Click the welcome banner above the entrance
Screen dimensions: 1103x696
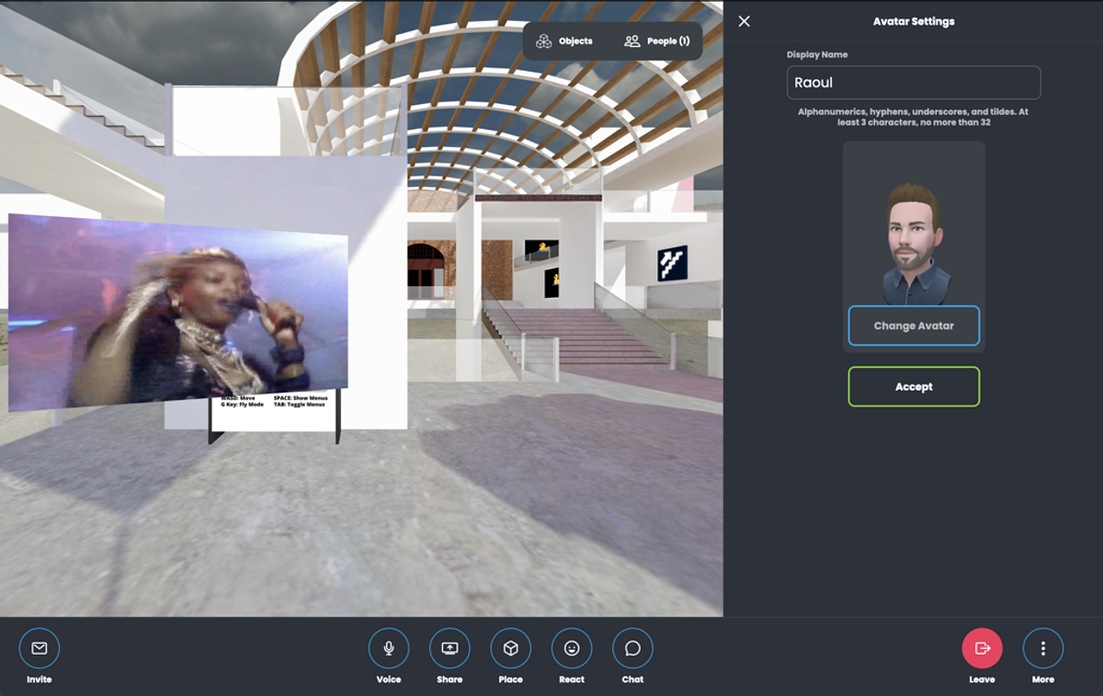[x=538, y=198]
